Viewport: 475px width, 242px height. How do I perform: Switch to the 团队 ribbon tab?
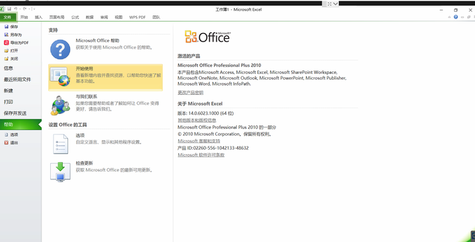[156, 17]
